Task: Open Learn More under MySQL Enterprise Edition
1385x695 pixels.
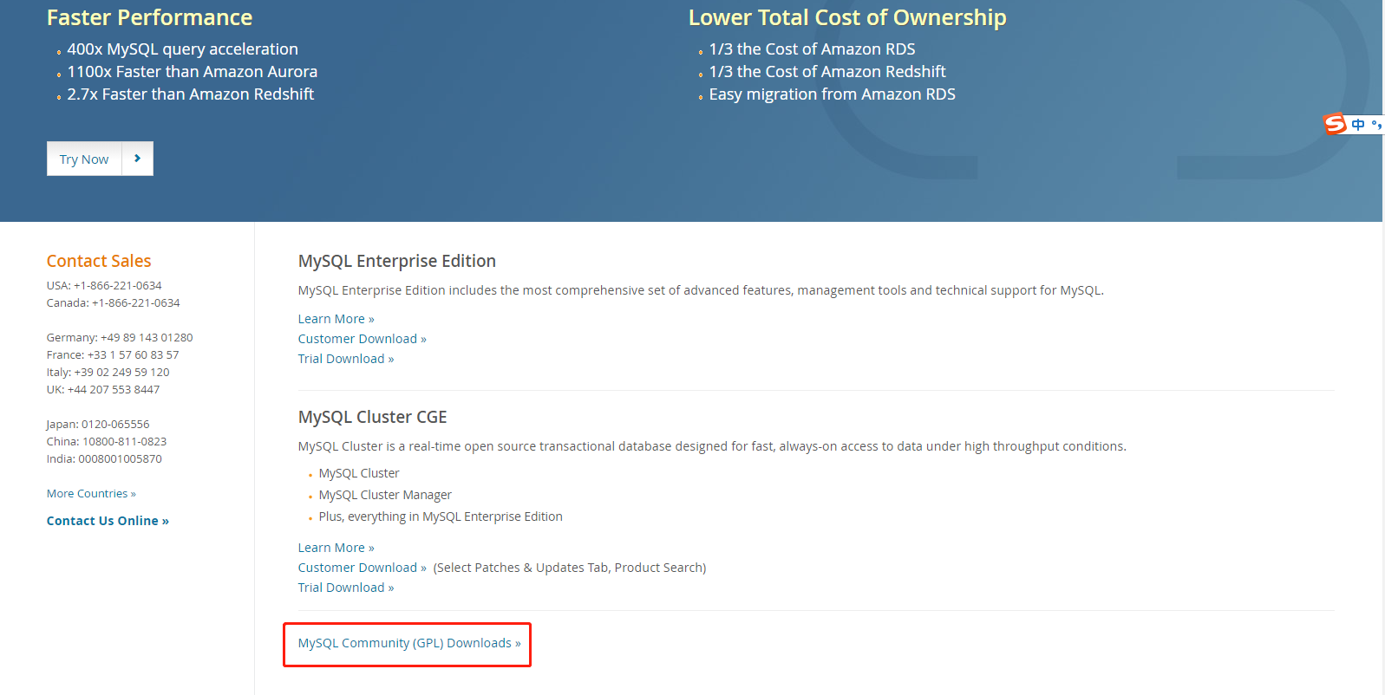Action: [x=336, y=319]
